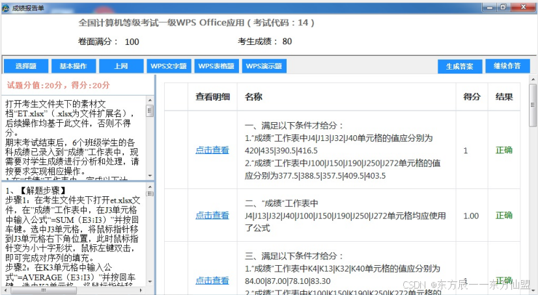The height and width of the screenshot is (295, 538).
Task: Click the 考生成绩 value 80
Action: click(x=287, y=42)
